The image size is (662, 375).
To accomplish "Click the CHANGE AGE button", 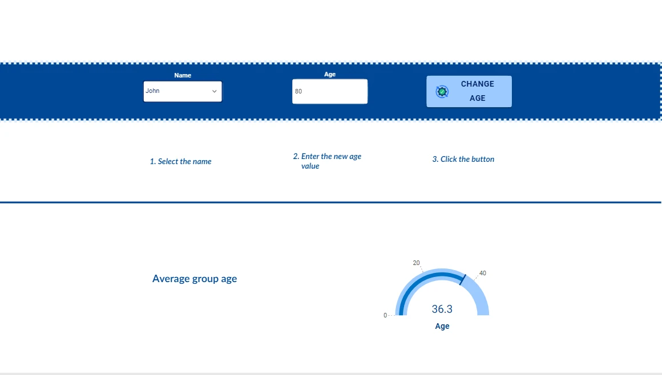I will pos(469,91).
